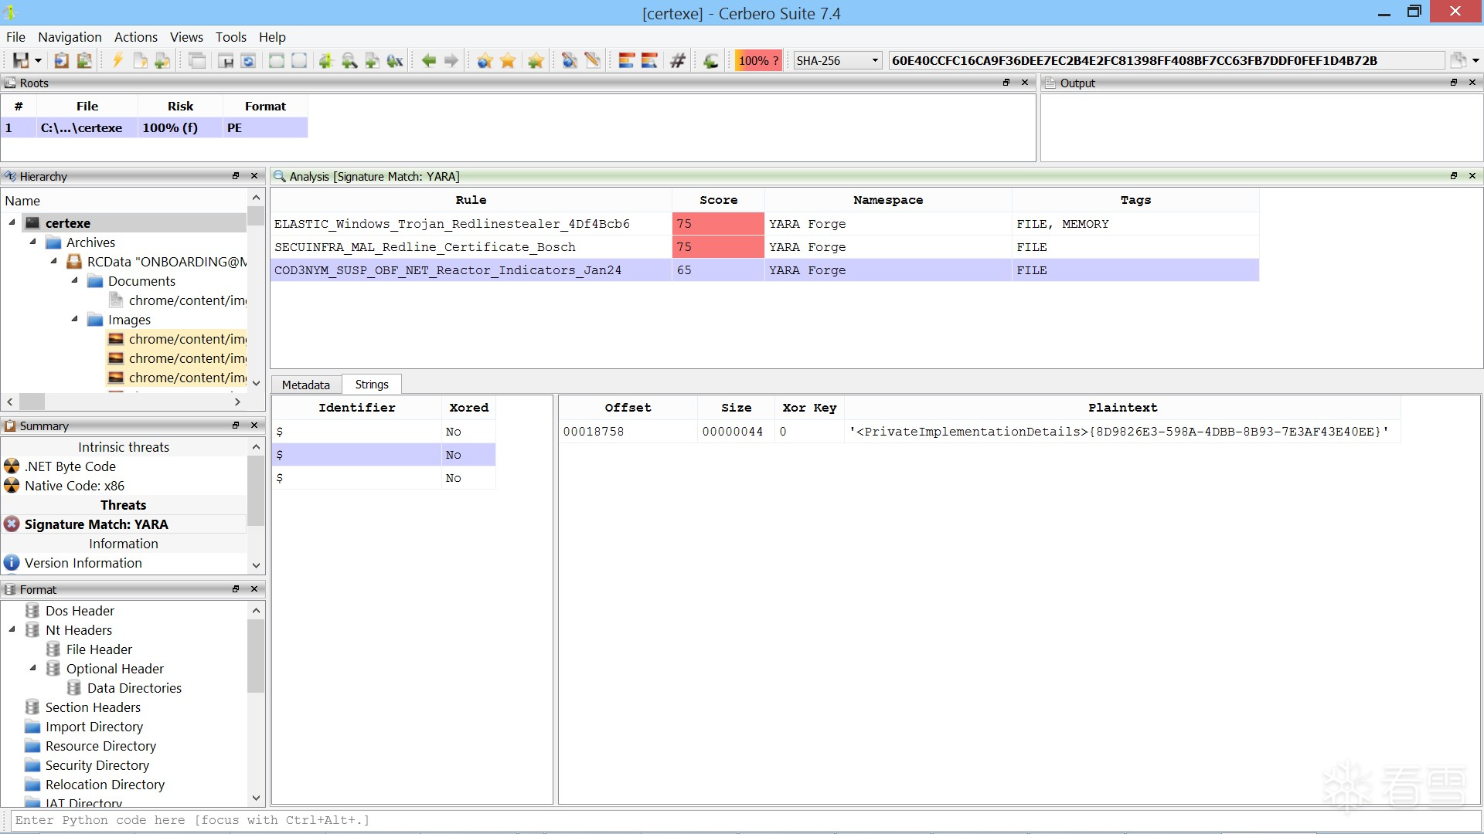
Task: Select the ELASTIC Redlinestealer rule row
Action: [x=452, y=224]
